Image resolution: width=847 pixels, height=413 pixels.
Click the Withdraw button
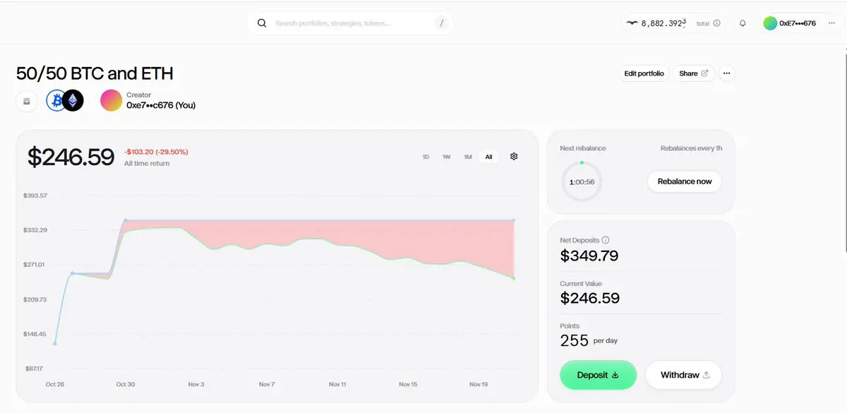tap(683, 375)
